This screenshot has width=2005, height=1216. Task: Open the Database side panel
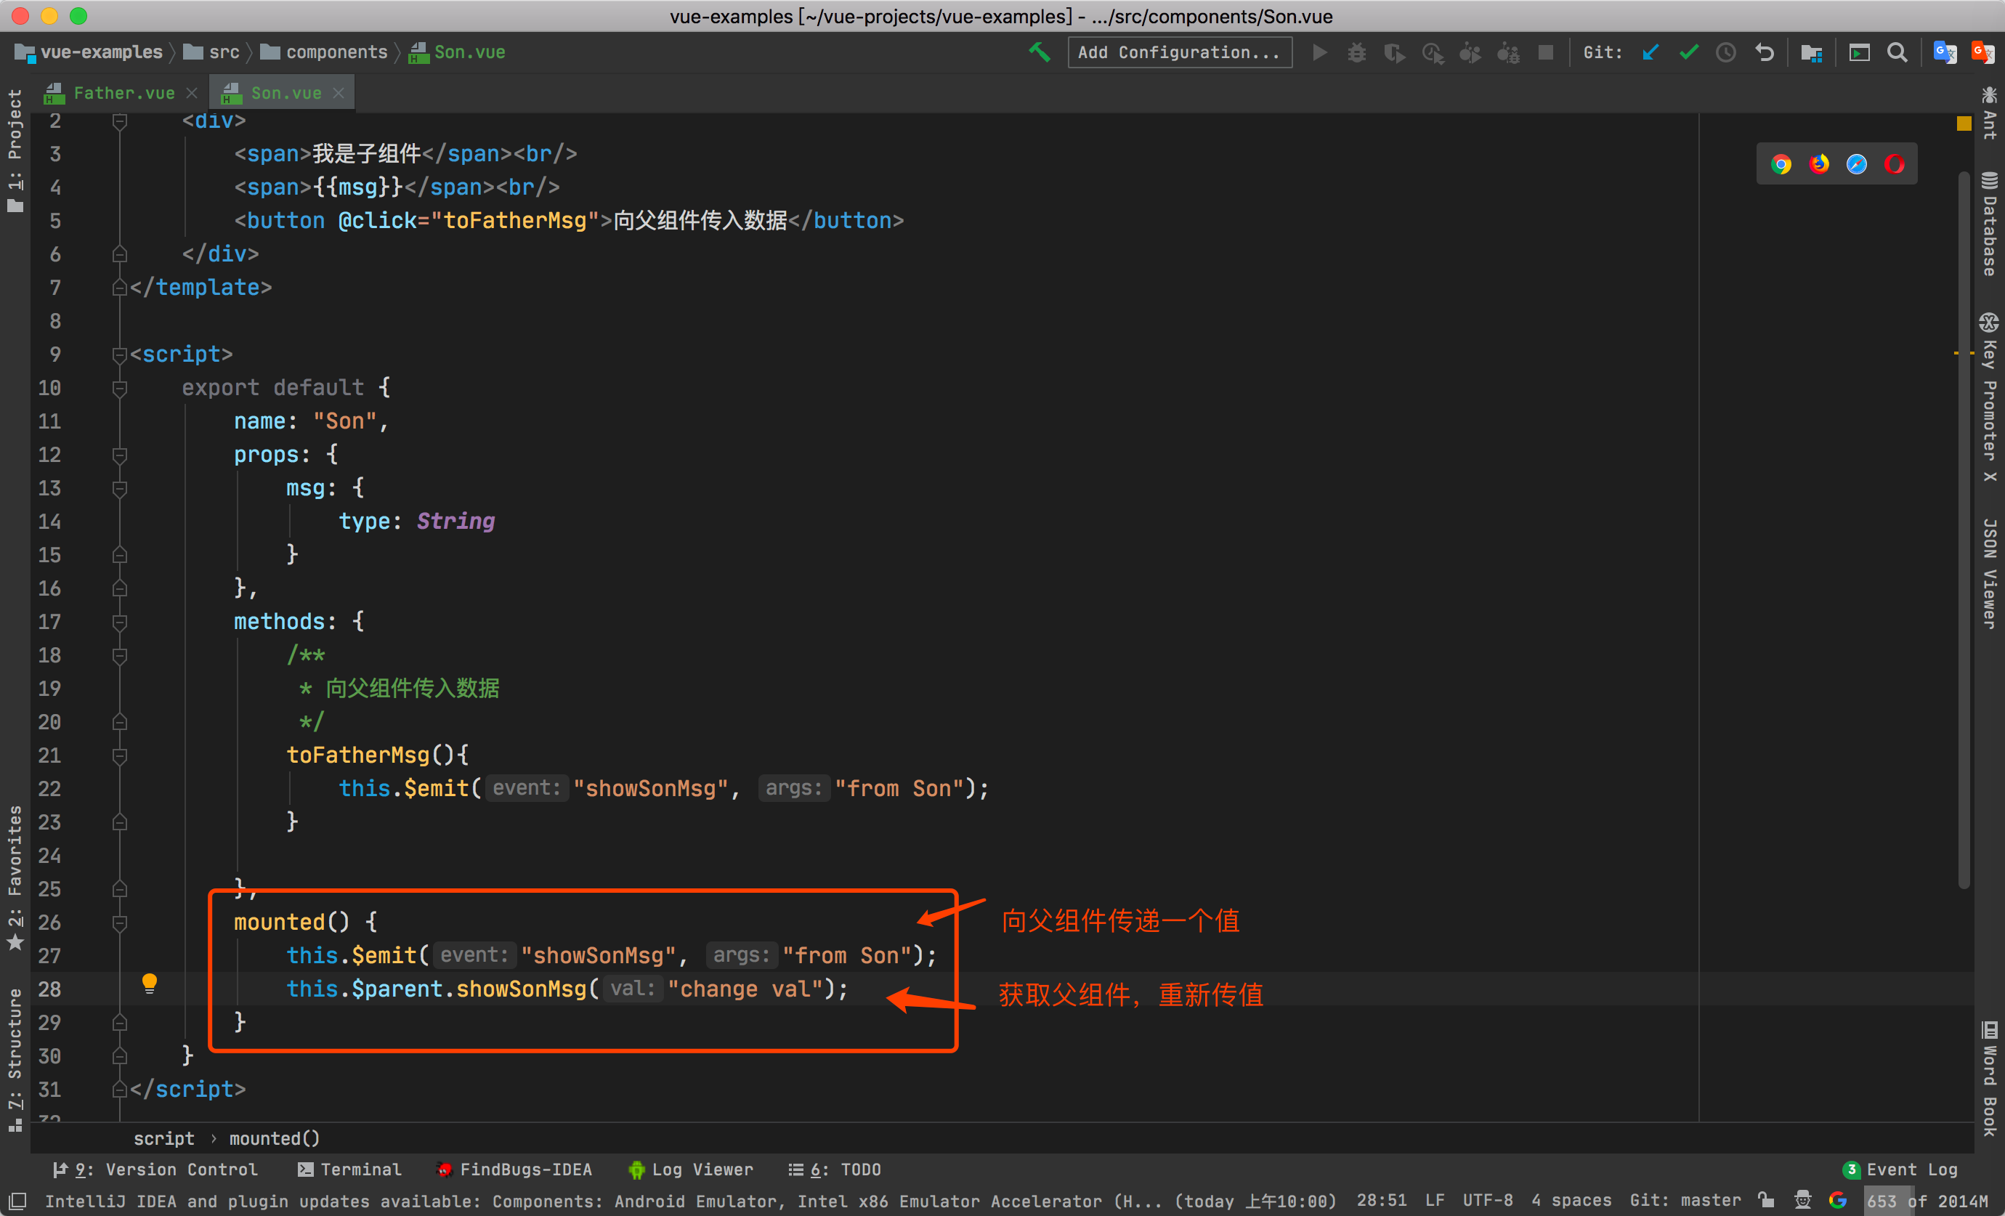(1990, 224)
